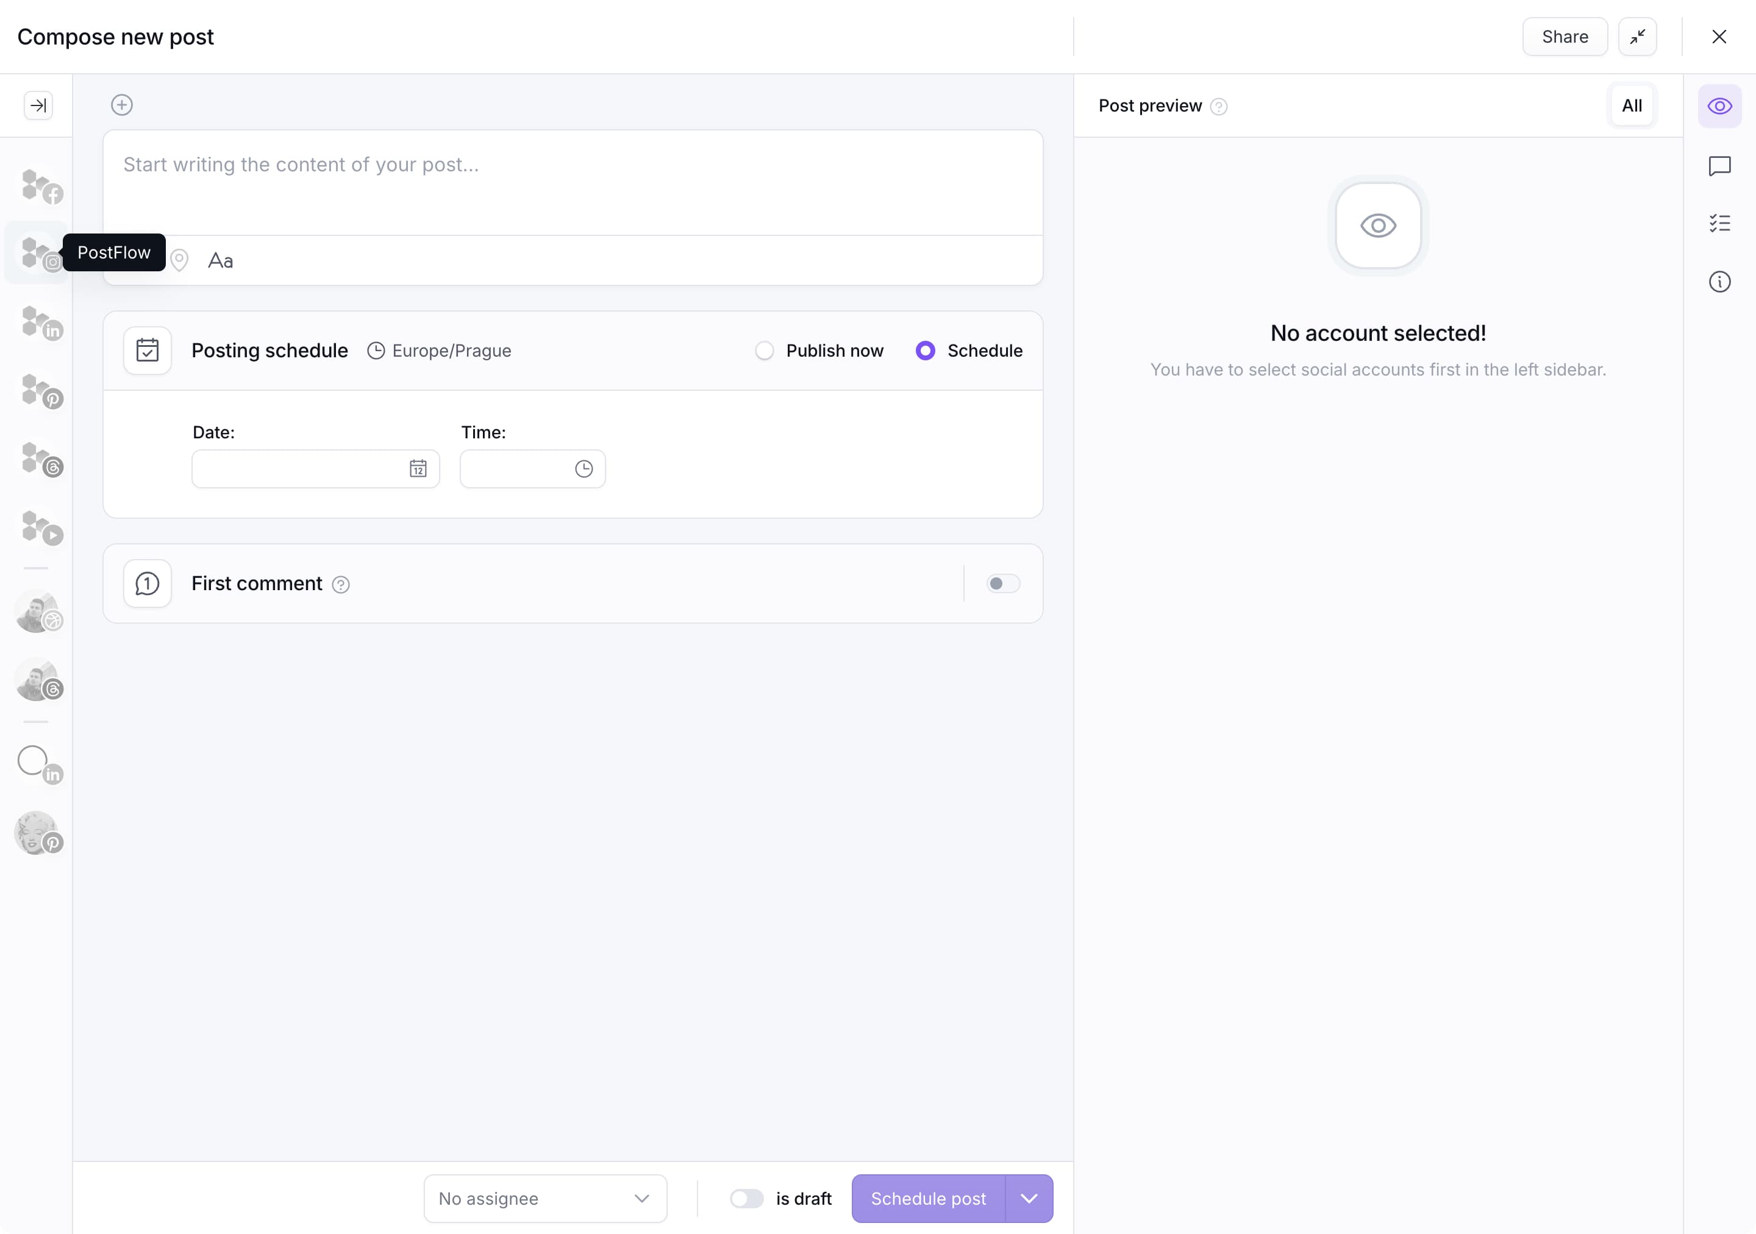
Task: Click the Schedule post button
Action: pyautogui.click(x=928, y=1198)
